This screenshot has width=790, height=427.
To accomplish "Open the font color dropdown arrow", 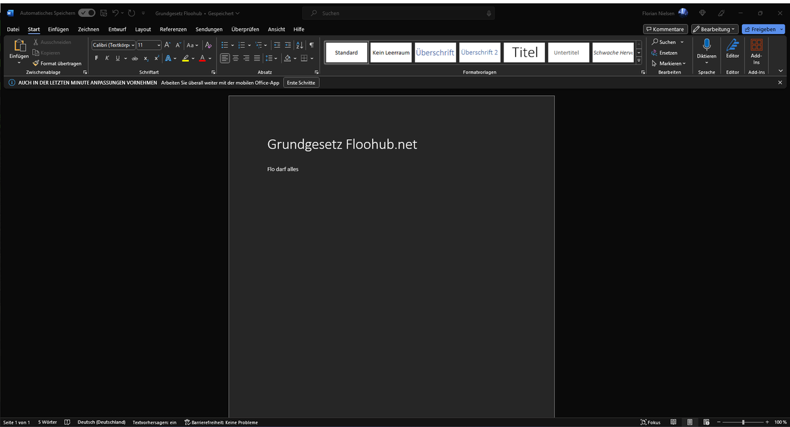I will tap(210, 58).
